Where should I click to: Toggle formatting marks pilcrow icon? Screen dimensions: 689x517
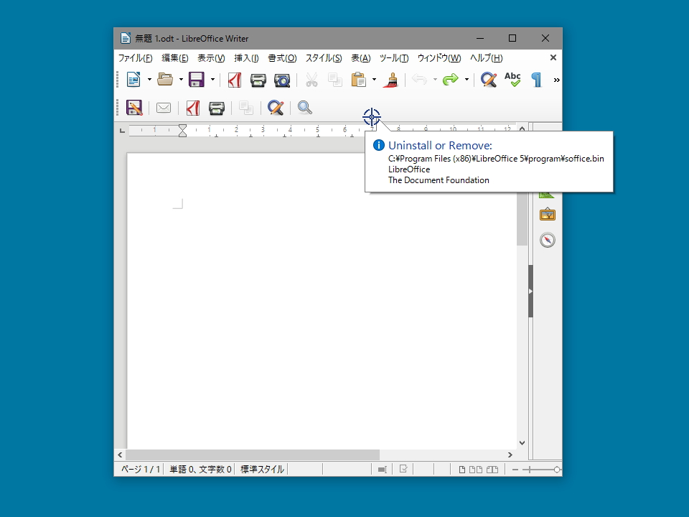[537, 80]
